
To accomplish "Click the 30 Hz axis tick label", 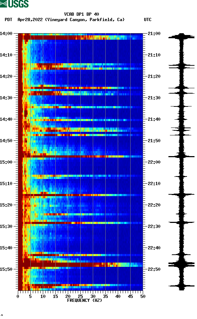I will (x=93, y=296).
